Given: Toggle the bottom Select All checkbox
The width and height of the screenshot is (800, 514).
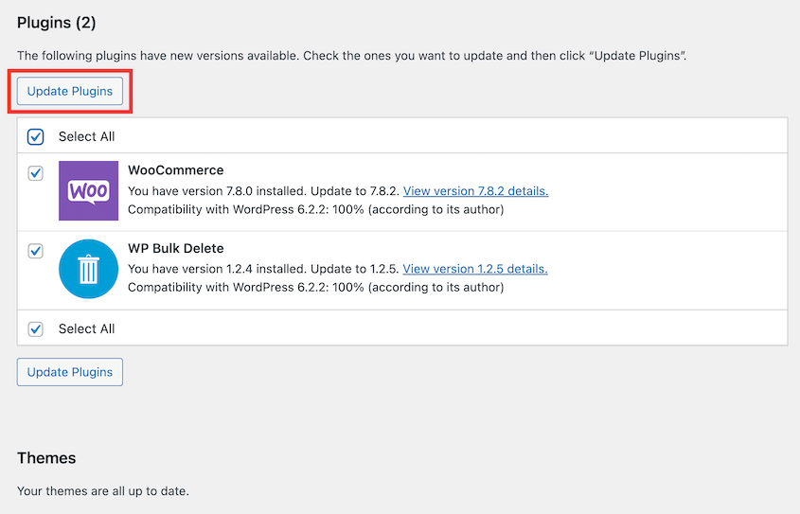Looking at the screenshot, I should point(36,328).
